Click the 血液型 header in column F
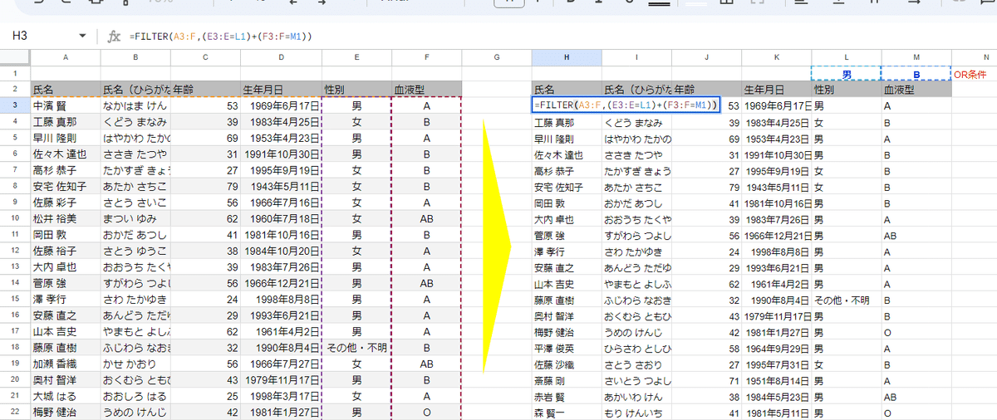This screenshot has height=420, width=997. coord(410,90)
